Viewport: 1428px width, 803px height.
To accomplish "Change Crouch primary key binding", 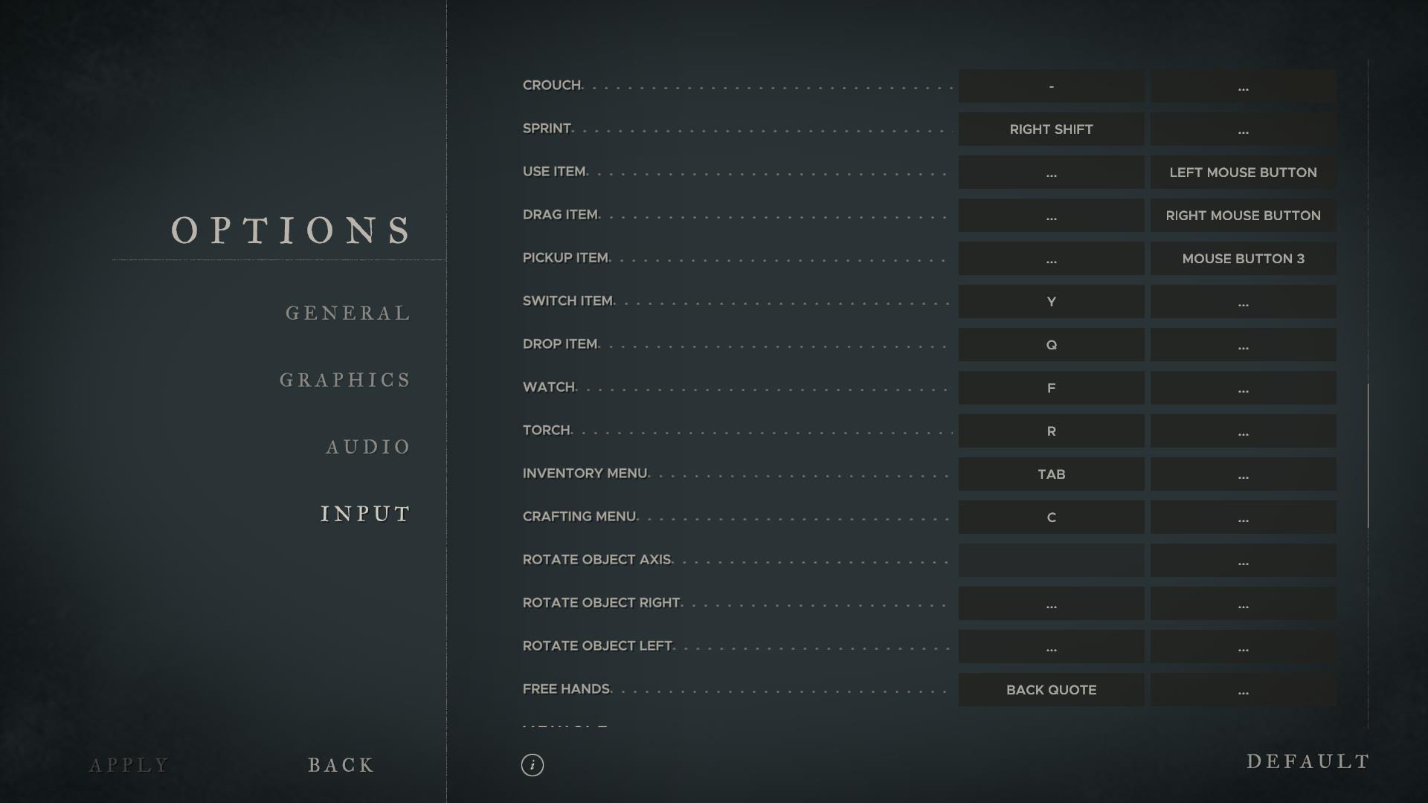I will click(1051, 86).
